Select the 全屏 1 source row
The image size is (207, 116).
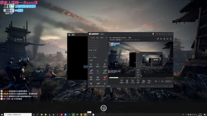coord(98,50)
